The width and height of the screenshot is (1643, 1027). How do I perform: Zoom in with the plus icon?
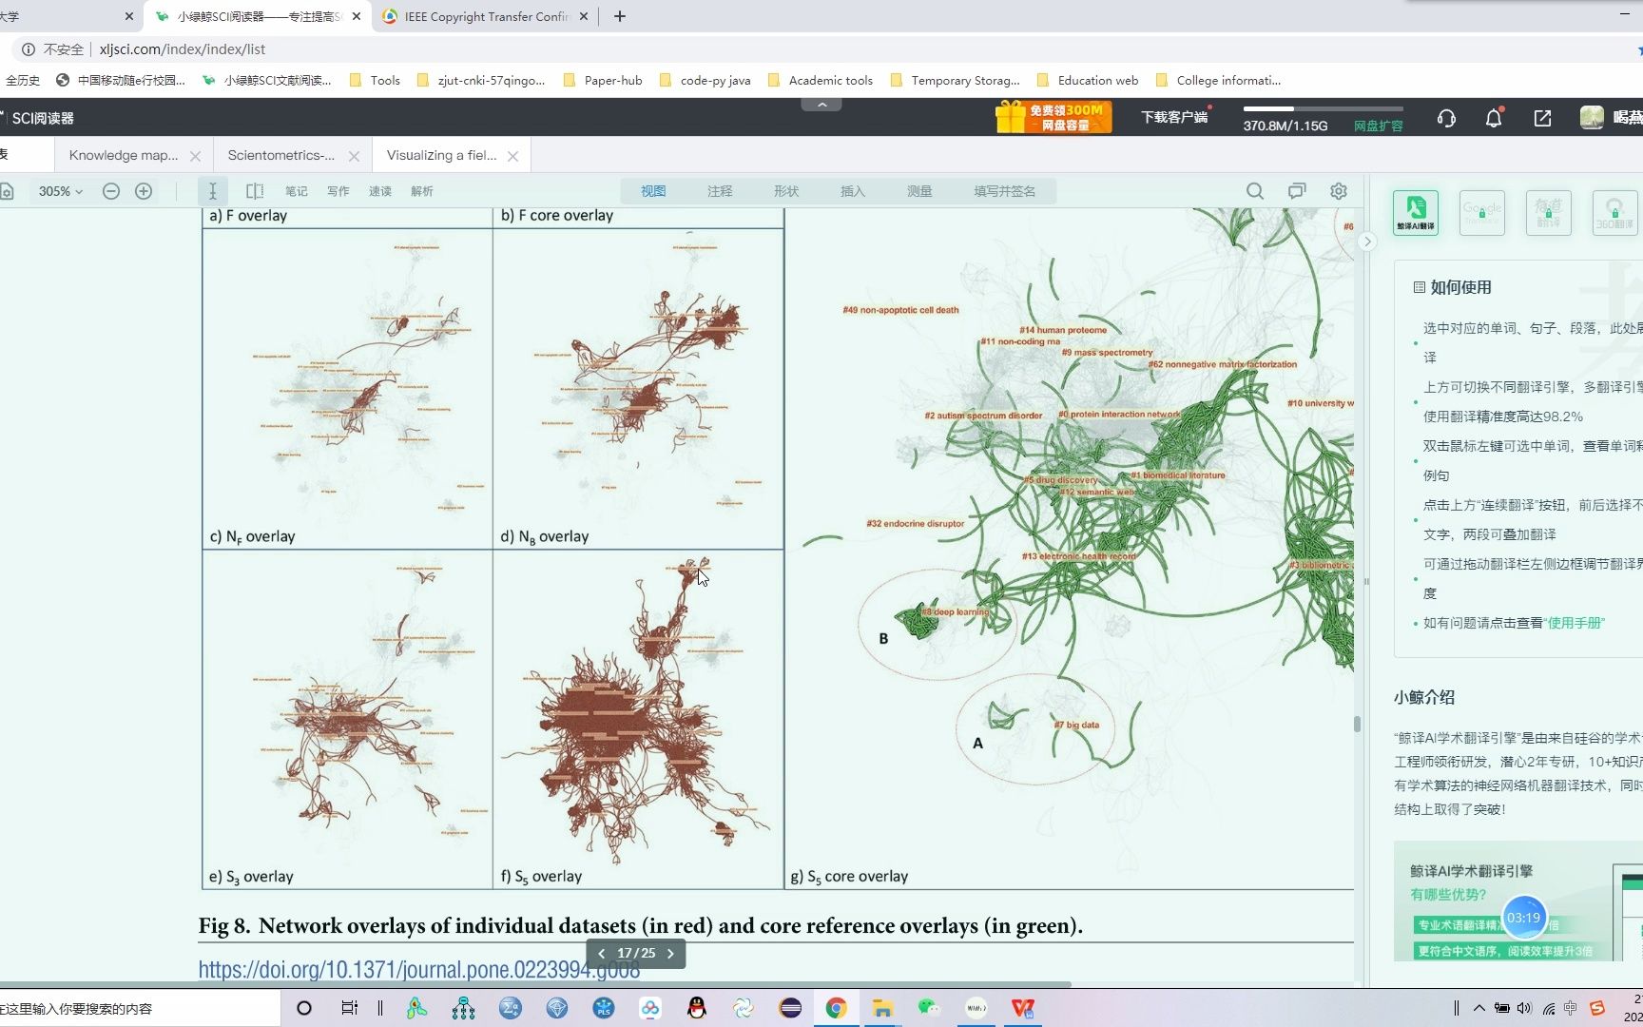(x=144, y=191)
